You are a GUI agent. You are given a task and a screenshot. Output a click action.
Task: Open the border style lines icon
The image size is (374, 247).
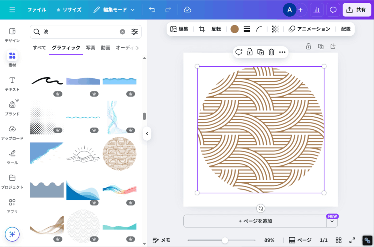(x=247, y=29)
